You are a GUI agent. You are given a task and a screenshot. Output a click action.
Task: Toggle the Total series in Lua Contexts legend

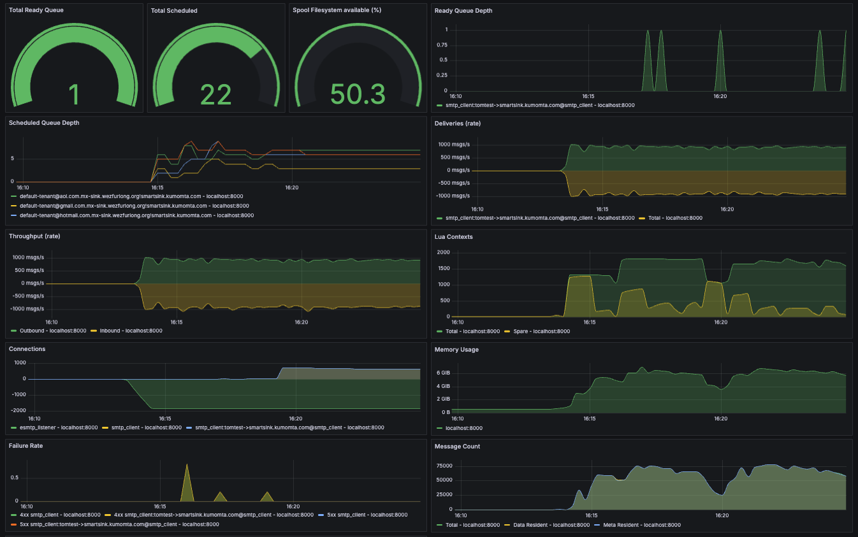472,331
